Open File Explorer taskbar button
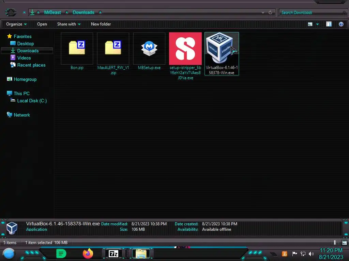 pyautogui.click(x=141, y=254)
